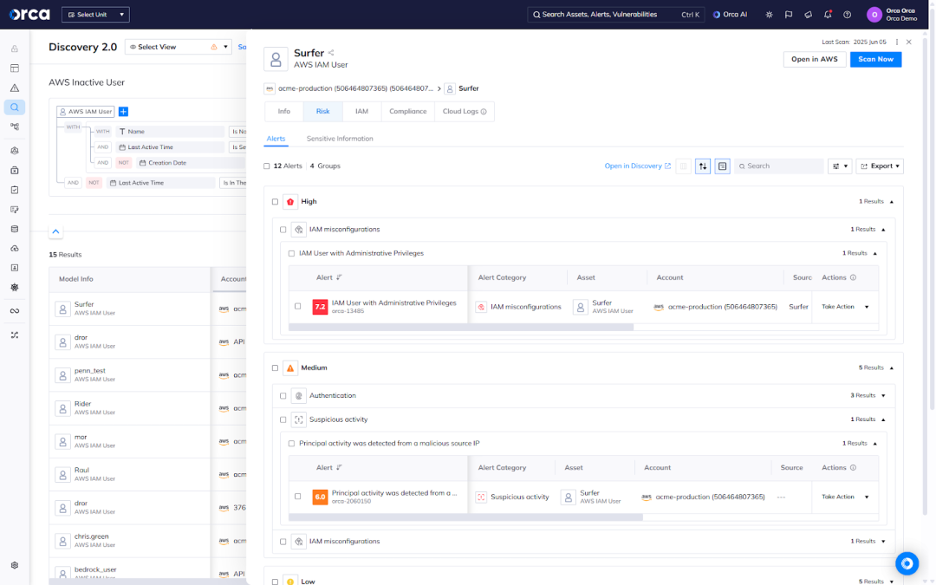Image resolution: width=936 pixels, height=585 pixels.
Task: Collapse the High severity group arrow
Action: tap(892, 202)
